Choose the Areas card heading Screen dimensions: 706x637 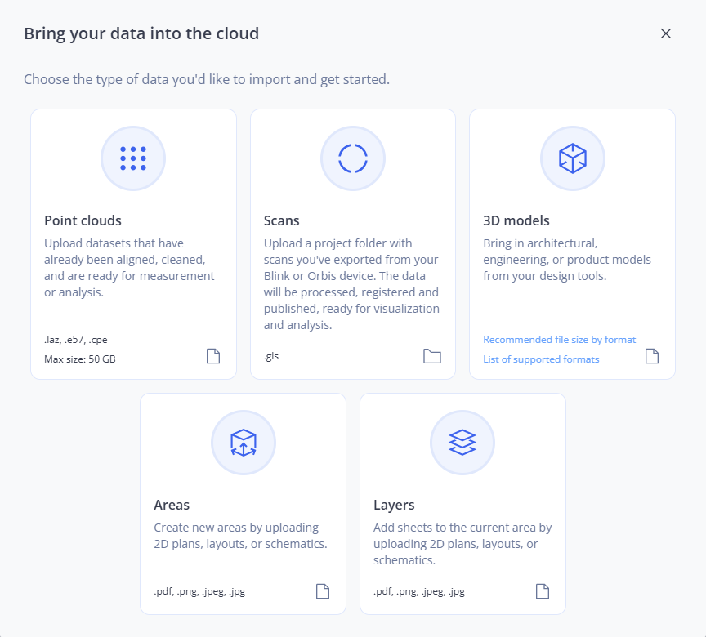(172, 505)
